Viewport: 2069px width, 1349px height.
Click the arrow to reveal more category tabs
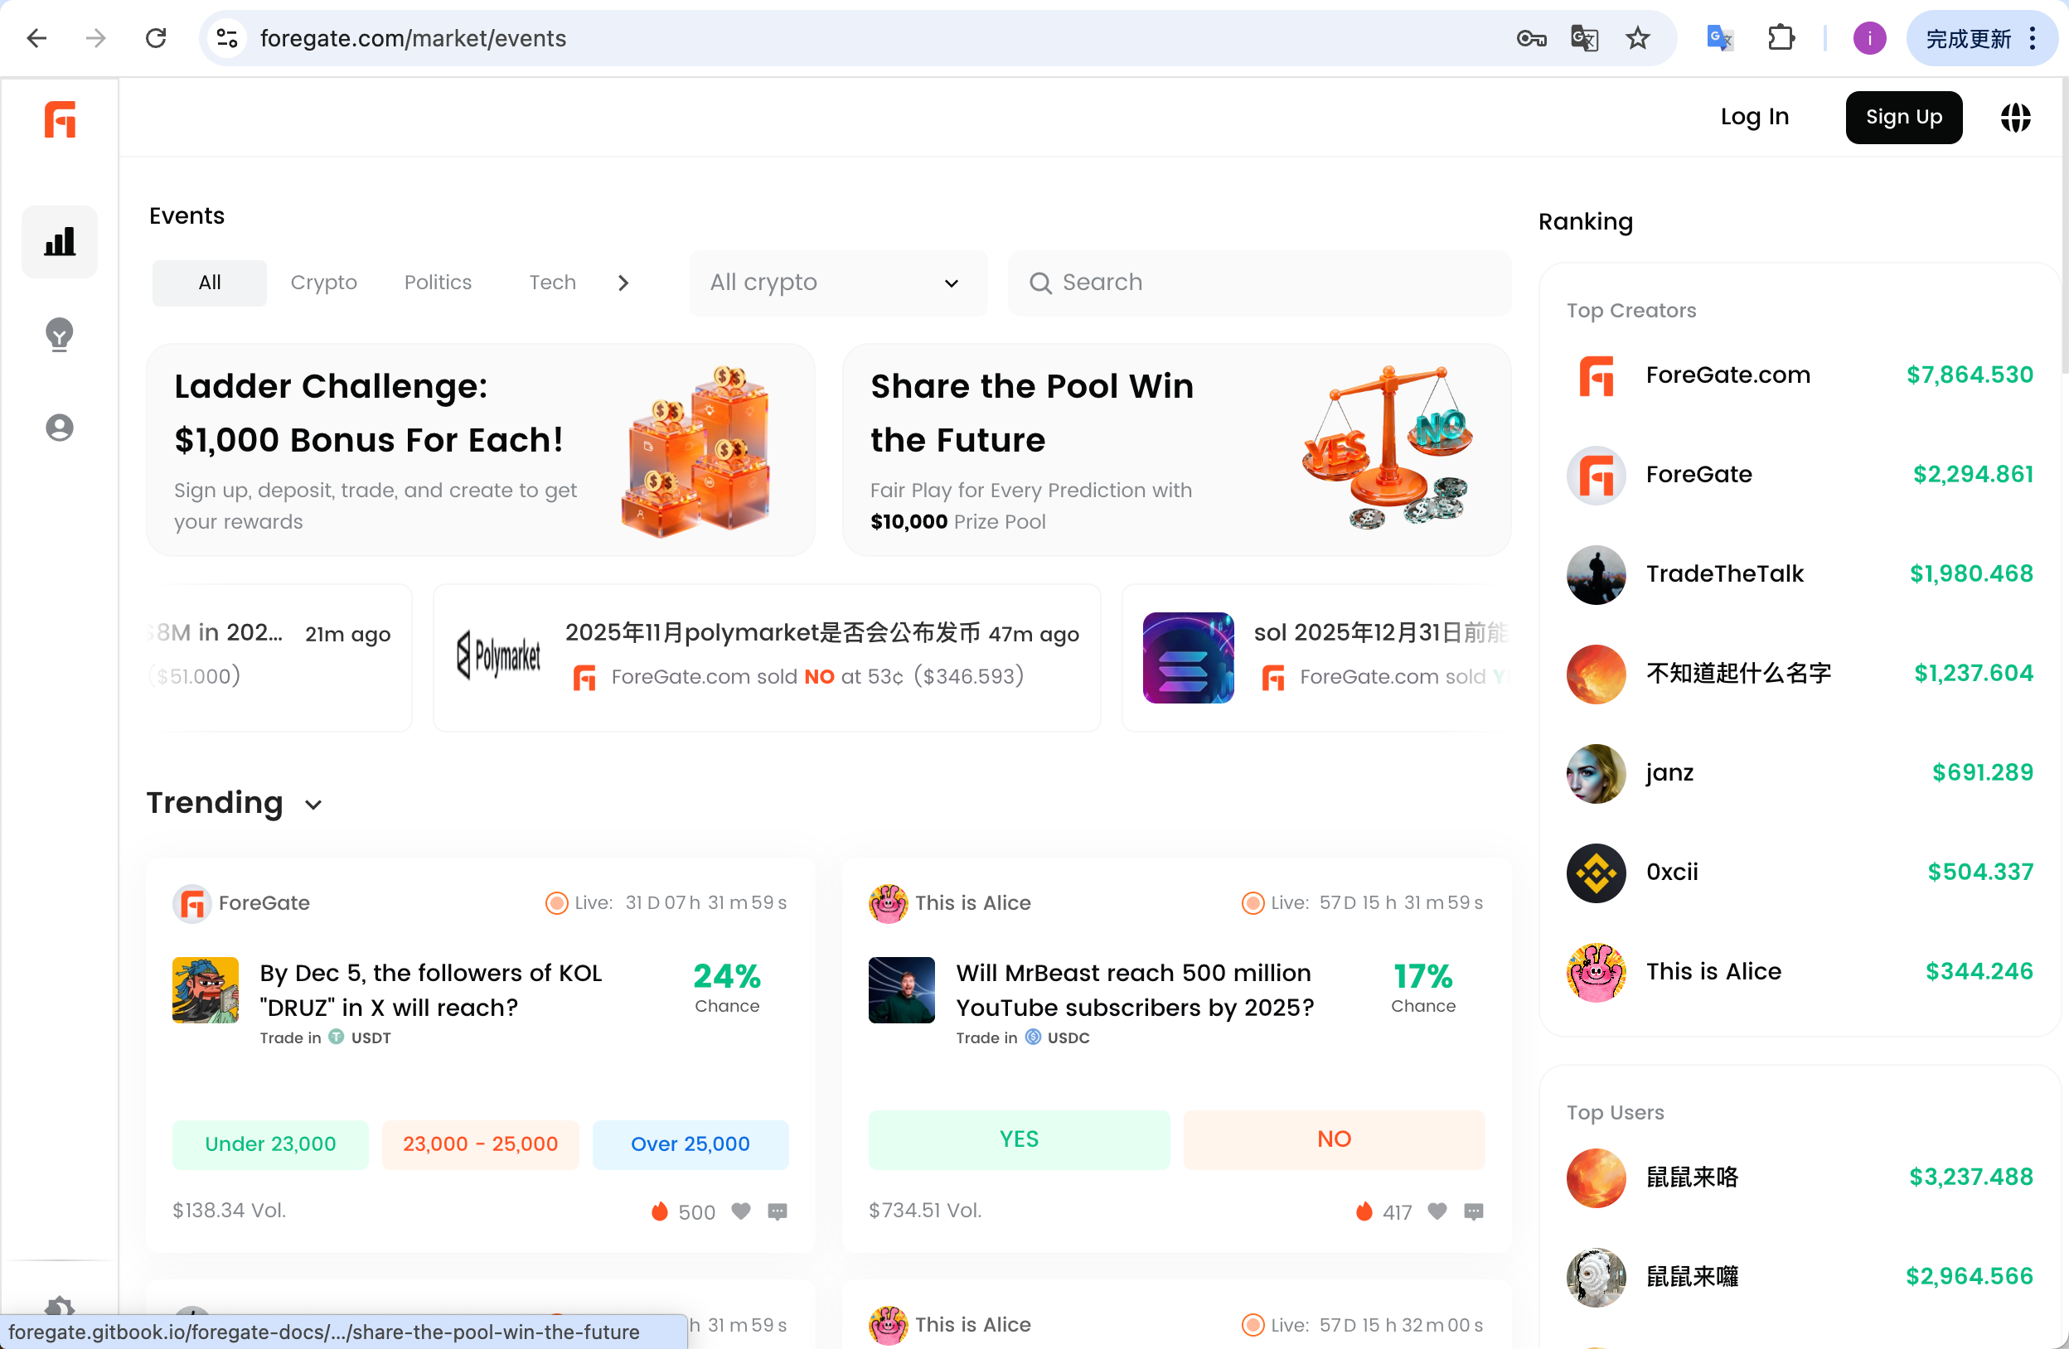tap(623, 283)
